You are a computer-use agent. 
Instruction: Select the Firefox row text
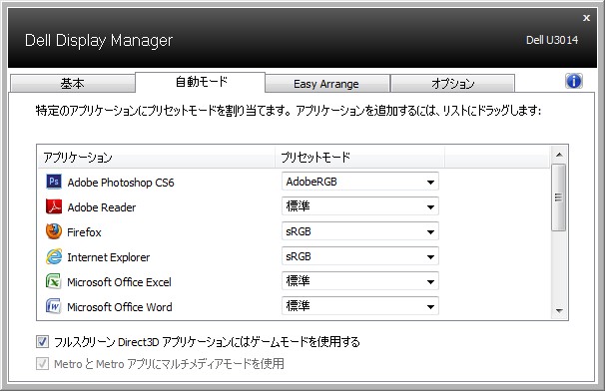coord(84,232)
